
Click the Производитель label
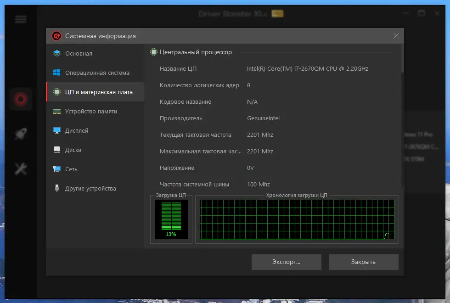(181, 118)
